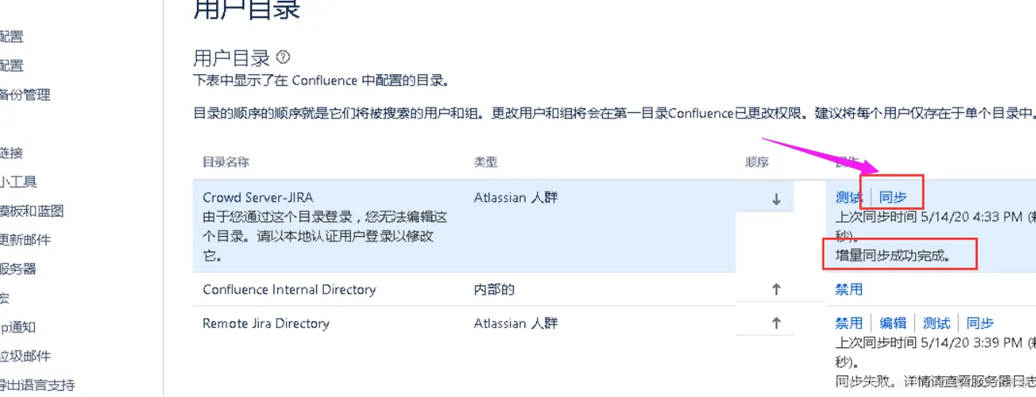Click 测试 link for Remote Jira Directory

[x=936, y=323]
